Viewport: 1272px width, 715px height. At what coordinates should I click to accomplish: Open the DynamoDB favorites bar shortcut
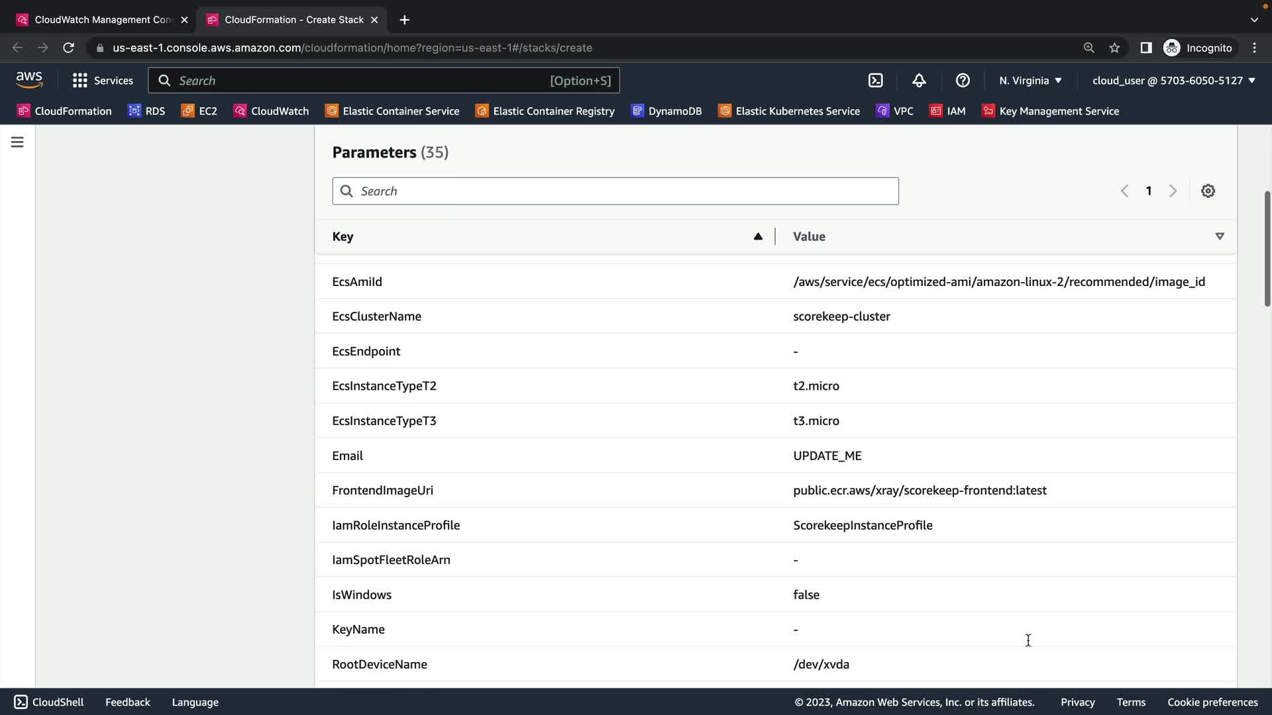tap(666, 111)
